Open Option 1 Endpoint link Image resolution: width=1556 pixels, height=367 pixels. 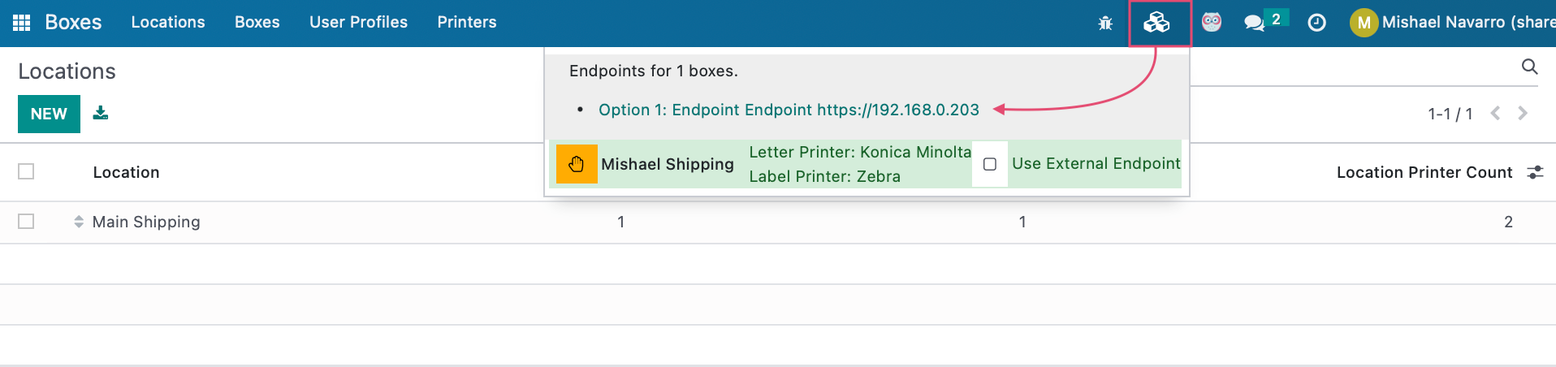click(x=789, y=110)
